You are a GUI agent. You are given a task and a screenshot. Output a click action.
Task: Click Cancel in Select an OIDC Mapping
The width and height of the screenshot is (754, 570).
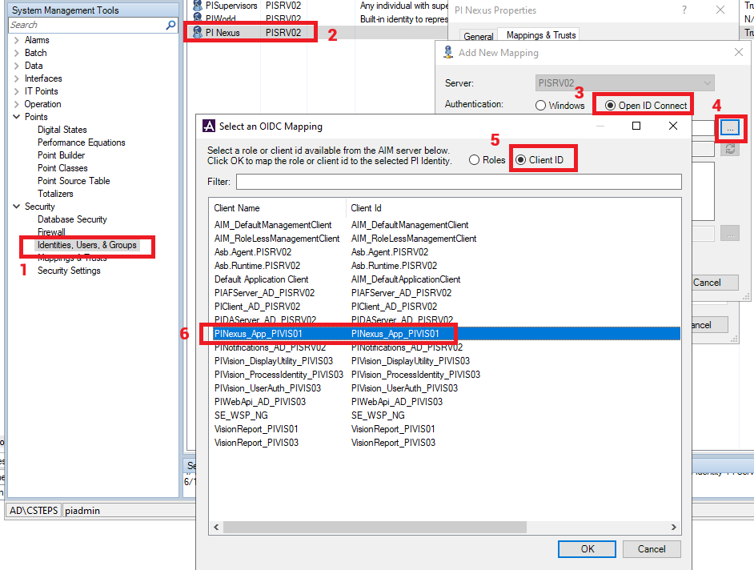(x=652, y=549)
